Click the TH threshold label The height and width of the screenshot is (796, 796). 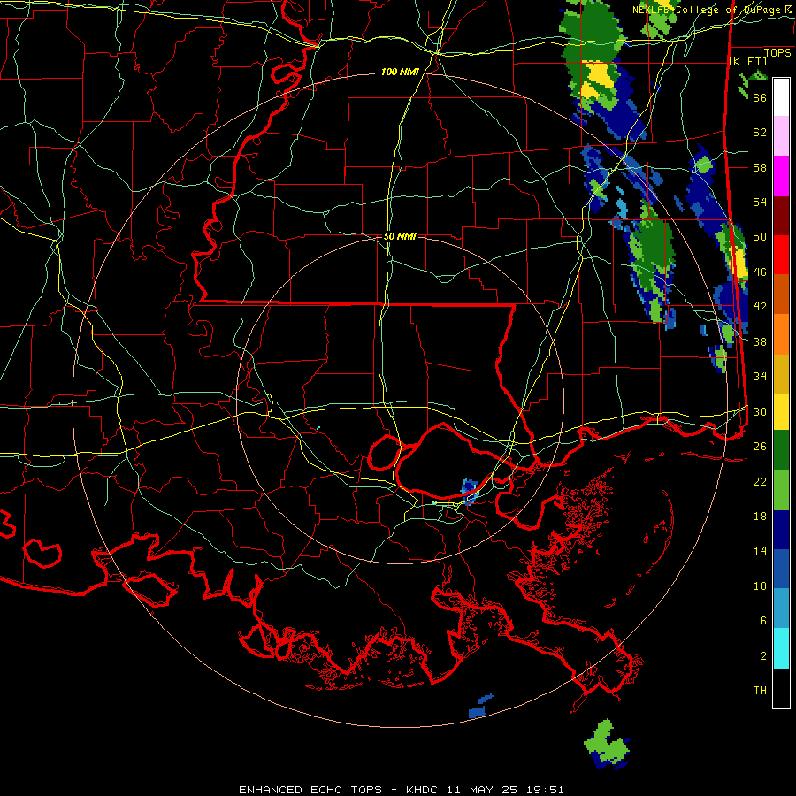[x=760, y=691]
